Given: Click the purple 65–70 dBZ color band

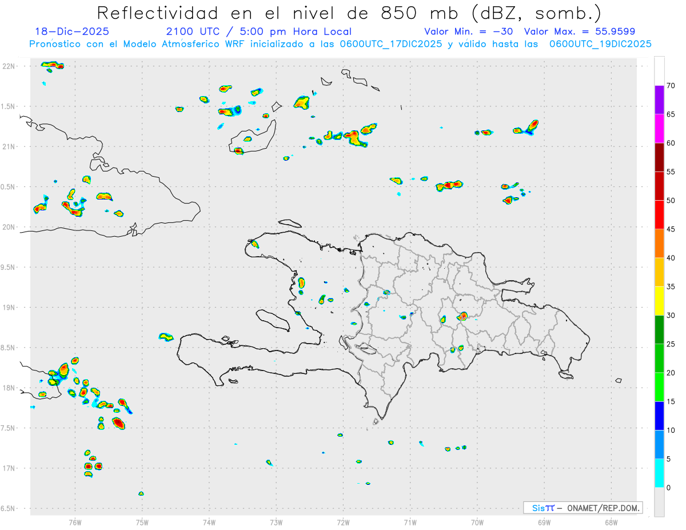Looking at the screenshot, I should 659,99.
